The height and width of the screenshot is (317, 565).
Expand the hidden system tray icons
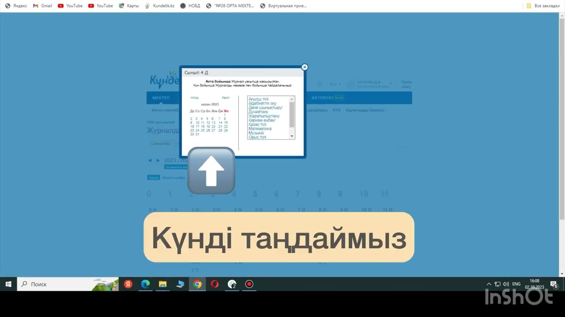pyautogui.click(x=489, y=284)
